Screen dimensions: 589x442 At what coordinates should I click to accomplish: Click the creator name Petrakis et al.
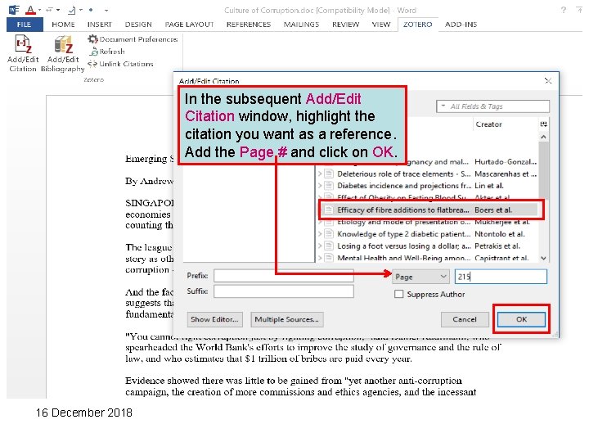coord(497,246)
